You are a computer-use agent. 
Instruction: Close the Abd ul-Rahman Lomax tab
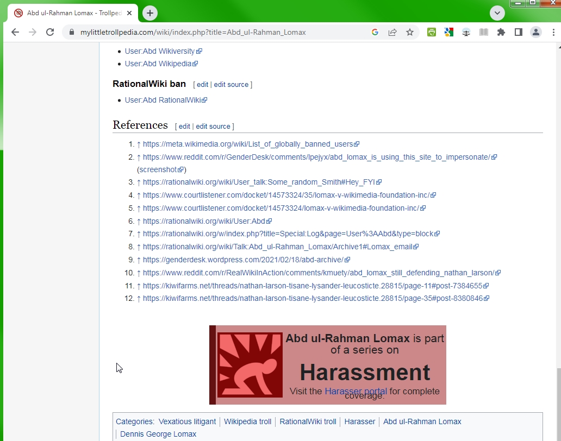[129, 13]
